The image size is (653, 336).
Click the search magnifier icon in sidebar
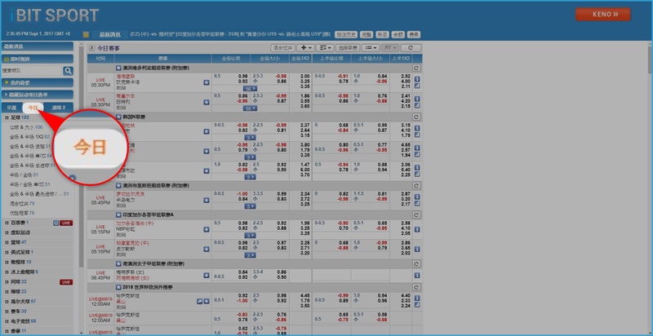pyautogui.click(x=69, y=71)
